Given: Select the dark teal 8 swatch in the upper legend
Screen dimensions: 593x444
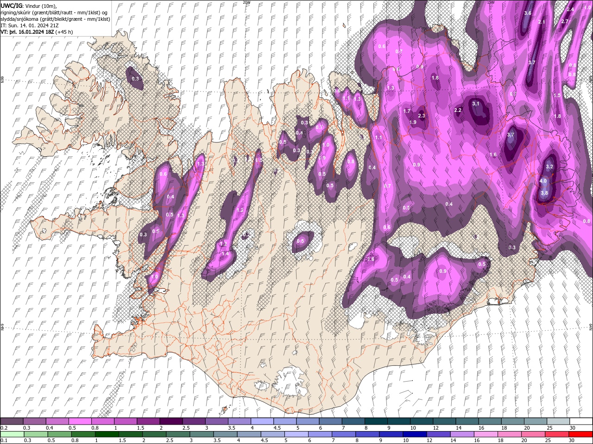Looking at the screenshot, I should click(x=376, y=421).
